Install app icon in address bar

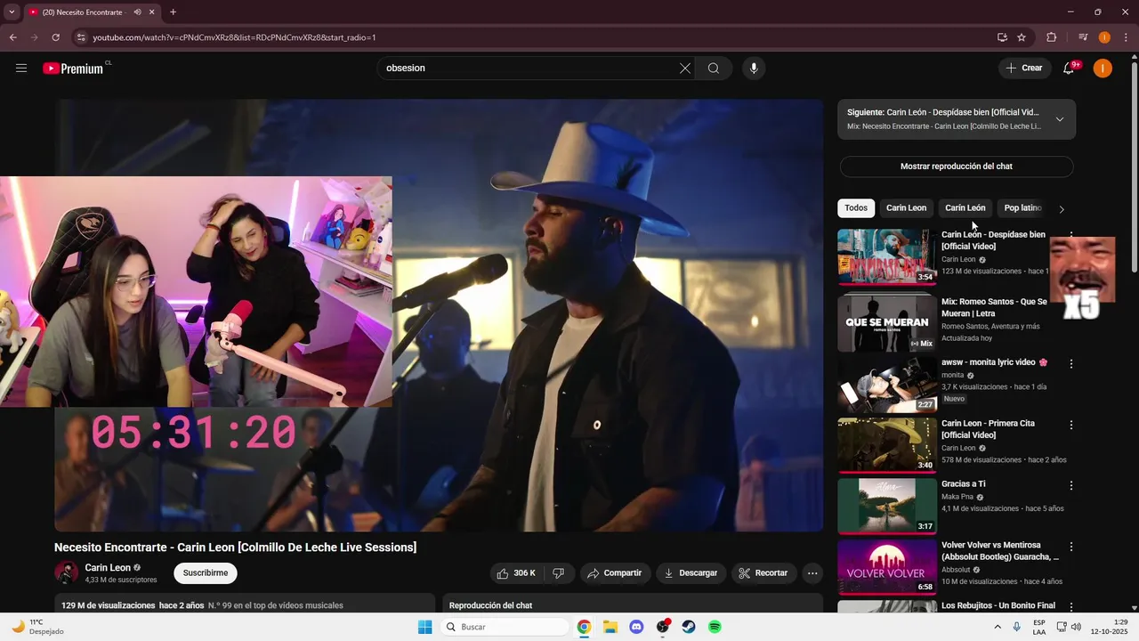tap(1002, 37)
